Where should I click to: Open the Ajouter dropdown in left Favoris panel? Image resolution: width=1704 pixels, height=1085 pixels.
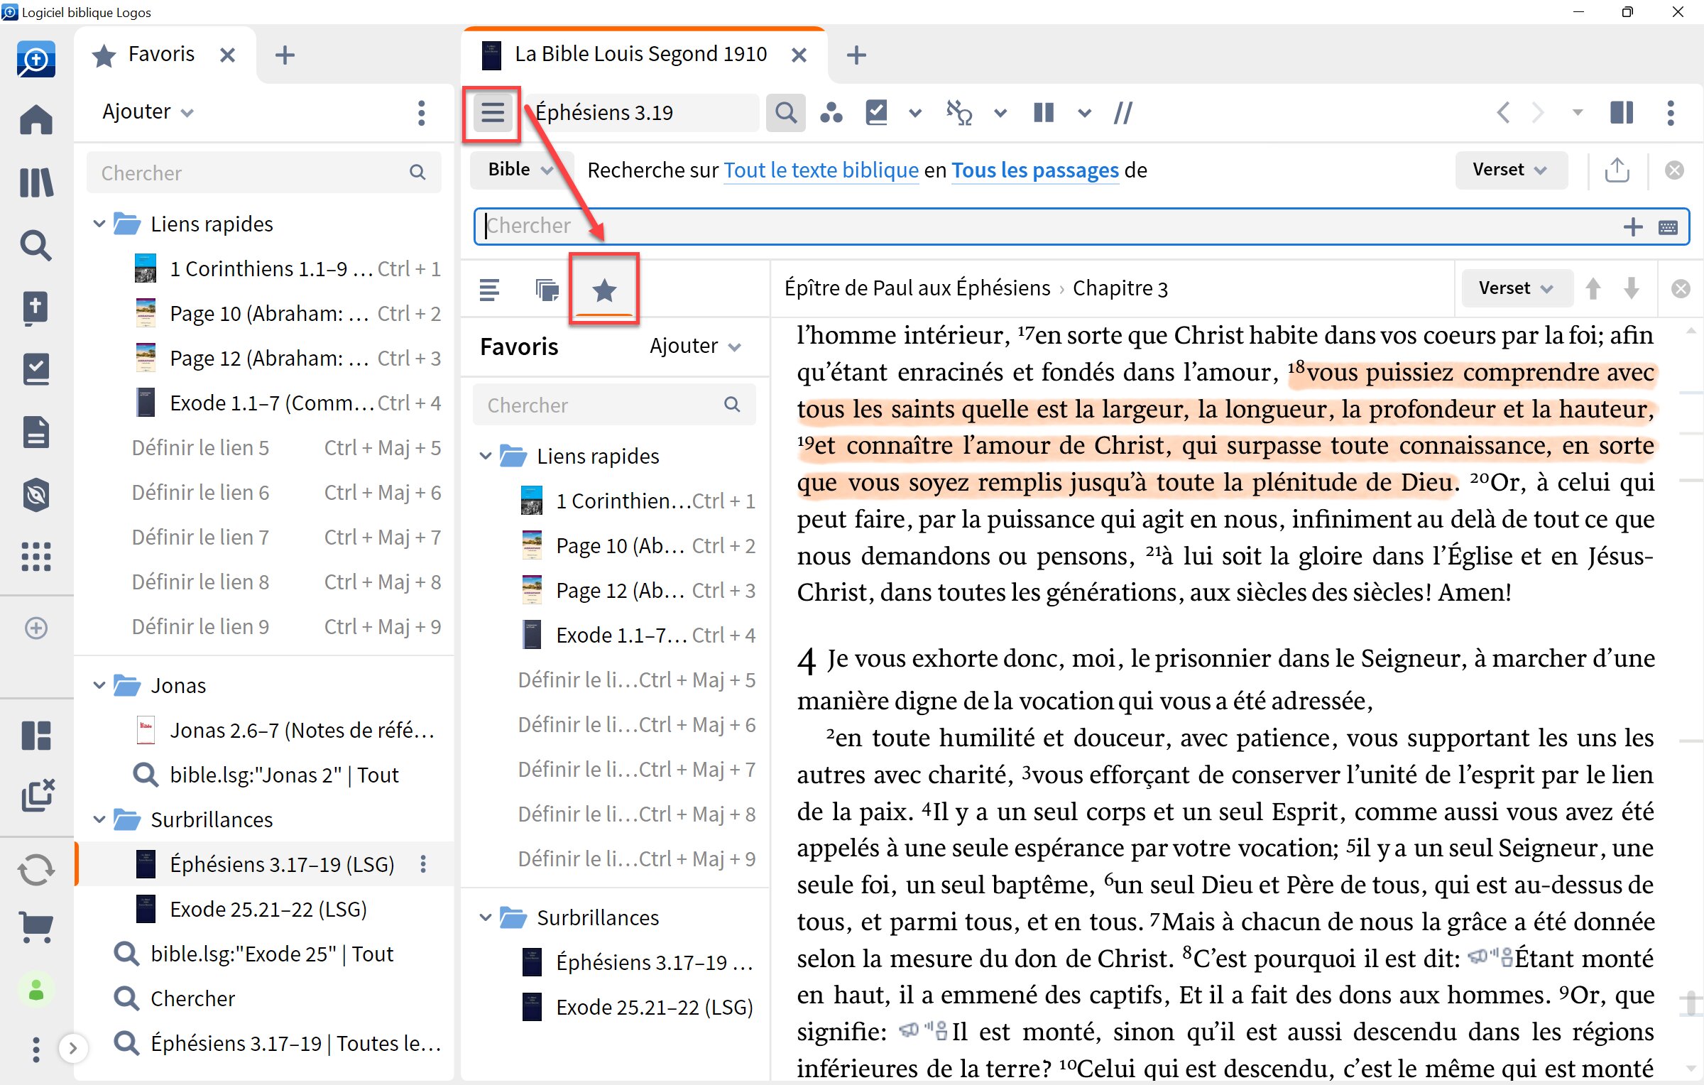point(148,112)
